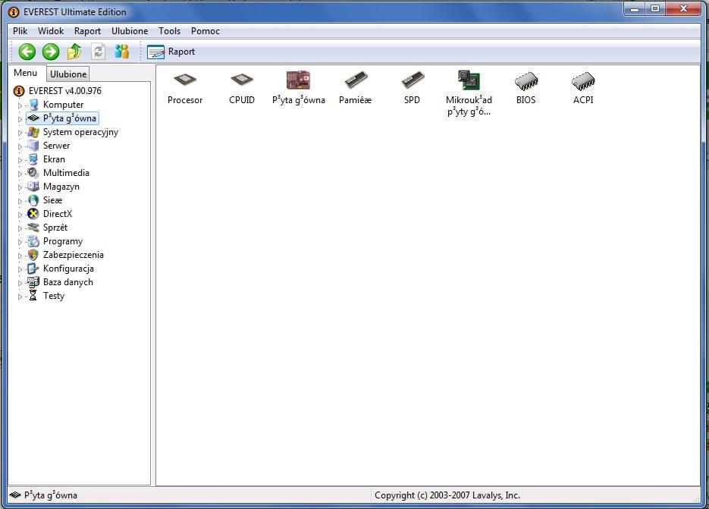
Task: Expand the Multimedia tree node
Action: pos(20,174)
